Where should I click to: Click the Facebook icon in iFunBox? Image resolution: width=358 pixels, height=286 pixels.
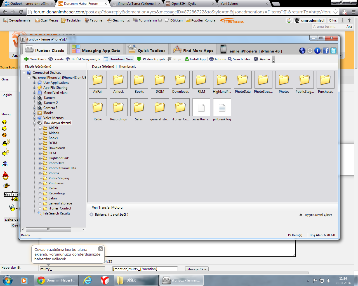(x=326, y=51)
